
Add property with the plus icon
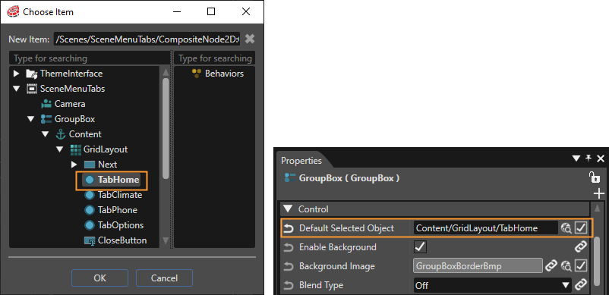click(599, 193)
